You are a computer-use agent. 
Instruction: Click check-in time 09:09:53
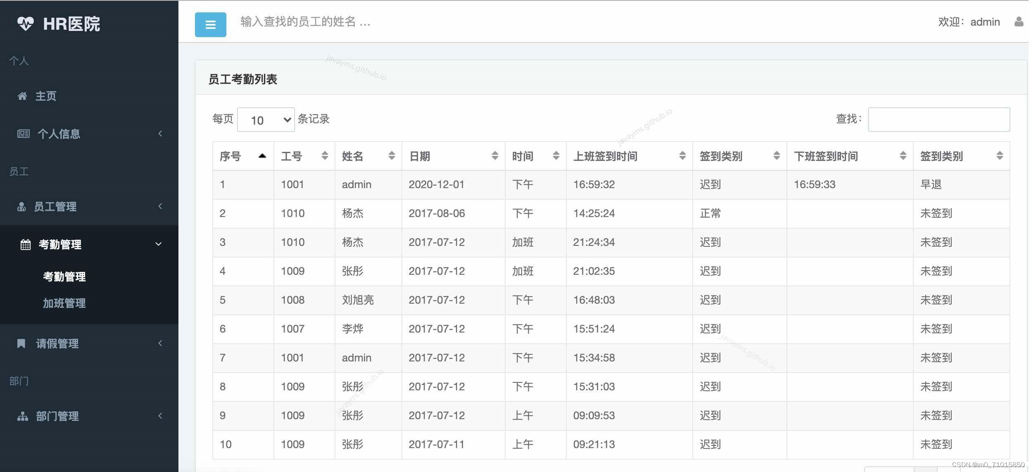click(594, 415)
